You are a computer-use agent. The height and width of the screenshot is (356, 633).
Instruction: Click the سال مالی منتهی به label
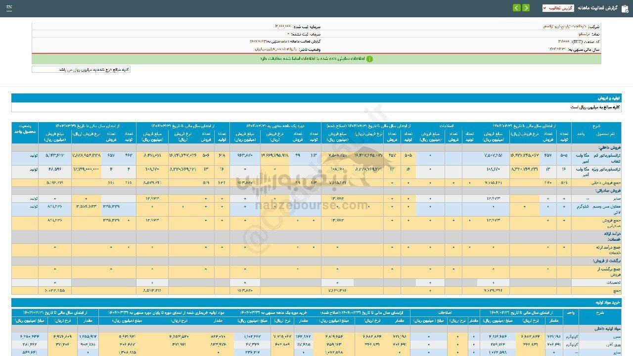pyautogui.click(x=585, y=49)
